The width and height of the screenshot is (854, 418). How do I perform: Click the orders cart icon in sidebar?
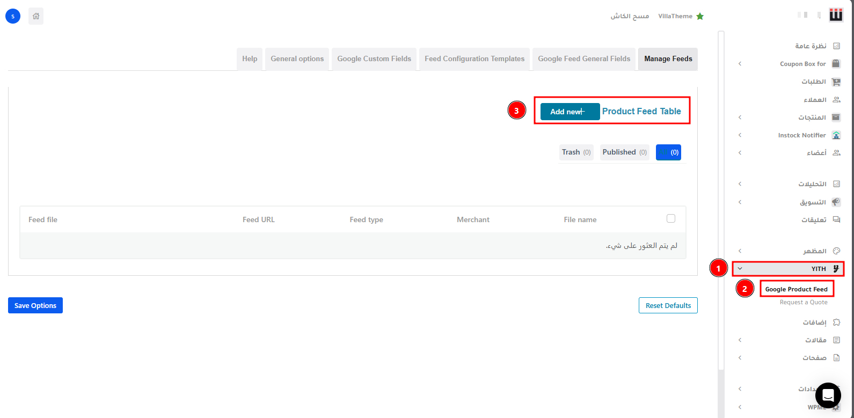836,82
